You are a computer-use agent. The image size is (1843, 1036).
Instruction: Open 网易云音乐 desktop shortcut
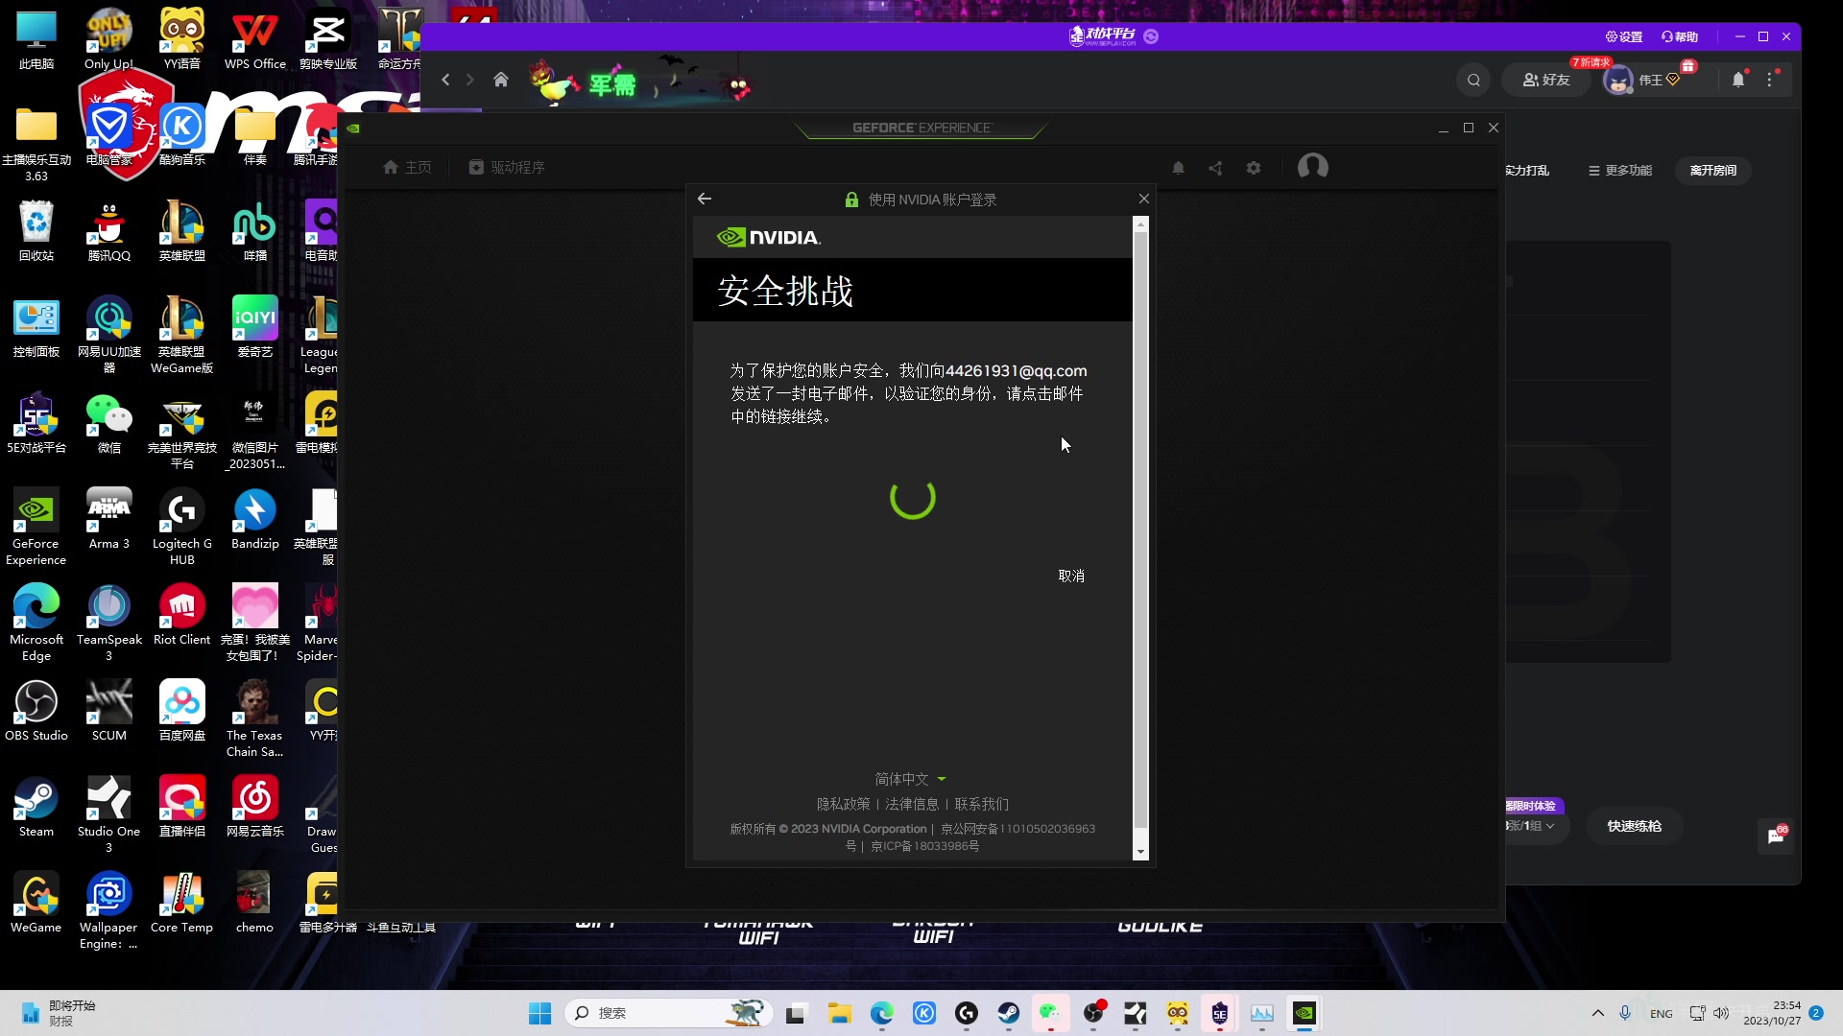point(255,807)
